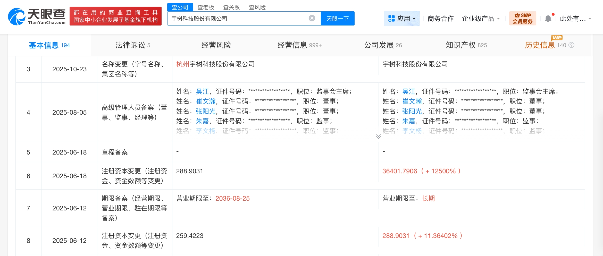This screenshot has height=256, width=603.
Task: Open 崔文瀚 in the after-change column
Action: 412,101
